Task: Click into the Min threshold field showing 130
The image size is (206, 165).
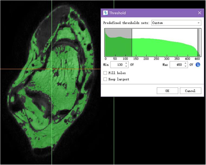Action: (117, 65)
